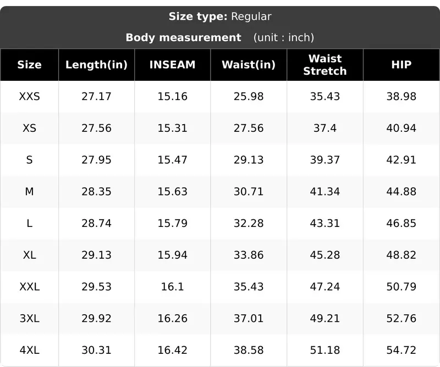Viewport: 440px width, 367px height.
Task: Click the 3XL size label
Action: 30,319
